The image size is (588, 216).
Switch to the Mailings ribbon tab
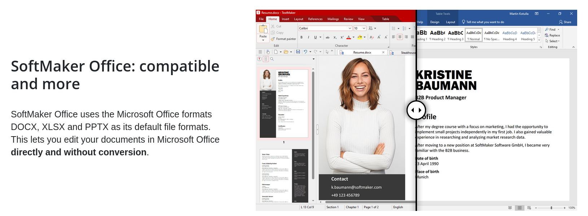[x=333, y=19]
